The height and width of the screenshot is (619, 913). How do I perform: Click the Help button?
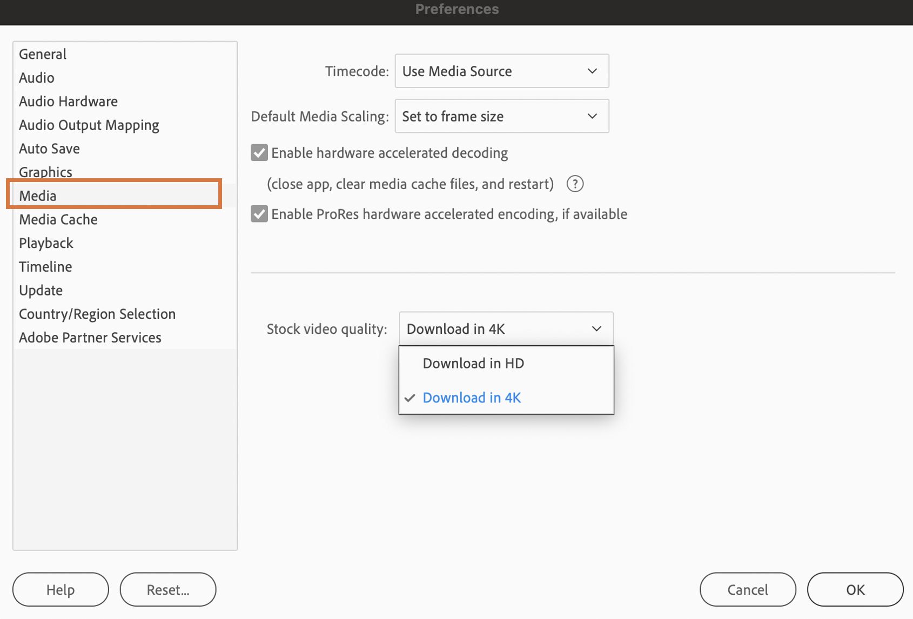(x=61, y=589)
